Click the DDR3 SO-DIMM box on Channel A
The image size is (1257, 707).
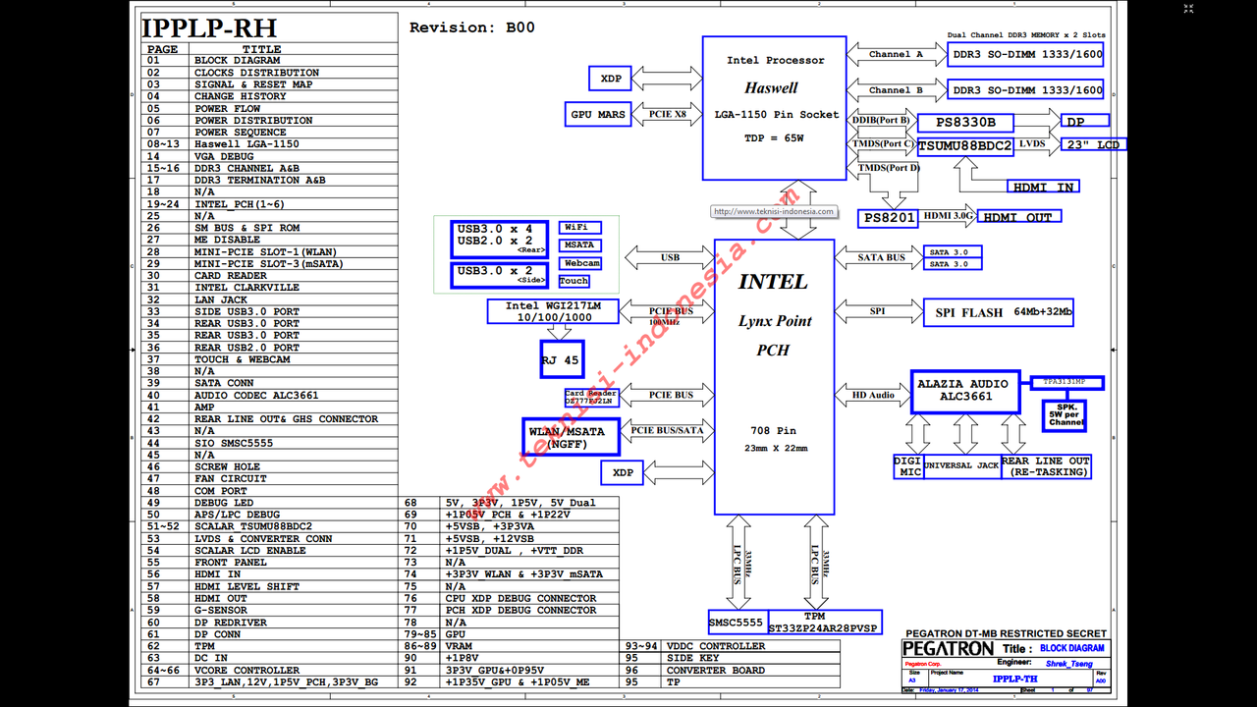[x=1027, y=55]
